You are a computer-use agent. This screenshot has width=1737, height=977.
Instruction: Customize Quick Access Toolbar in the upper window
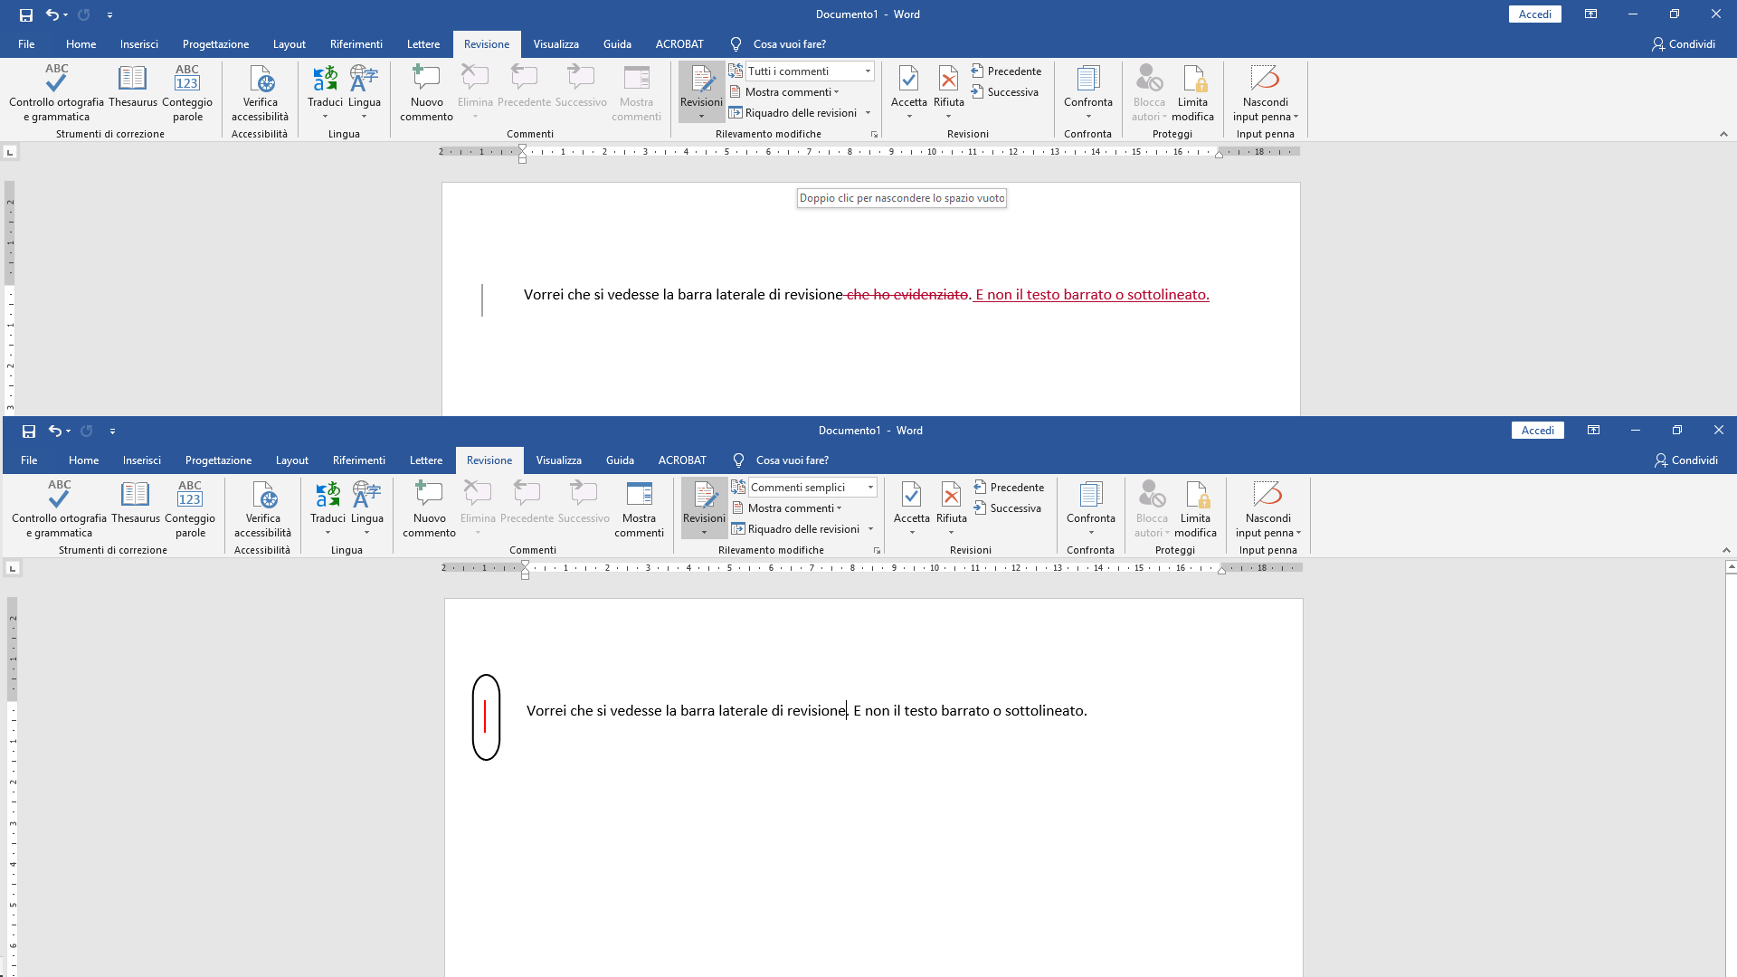109,15
